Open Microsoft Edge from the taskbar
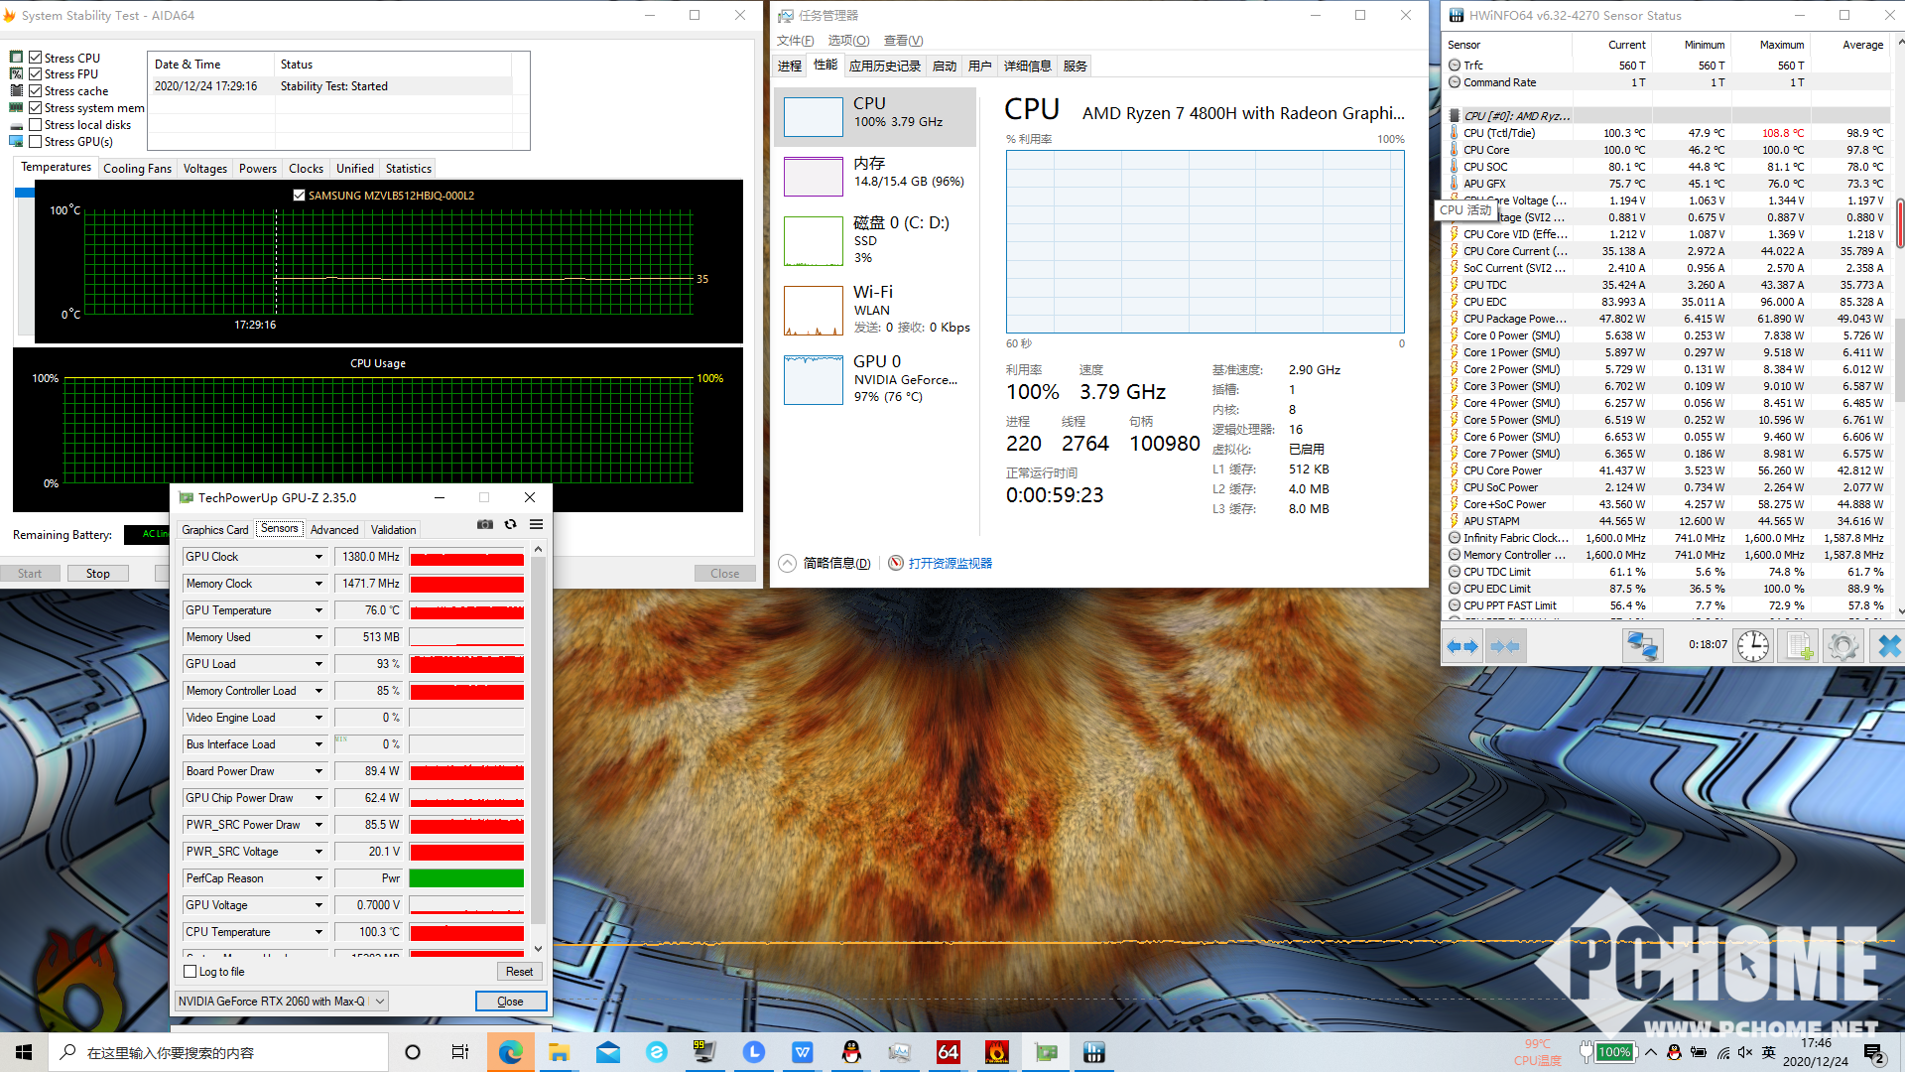Image resolution: width=1905 pixels, height=1072 pixels. 511,1052
